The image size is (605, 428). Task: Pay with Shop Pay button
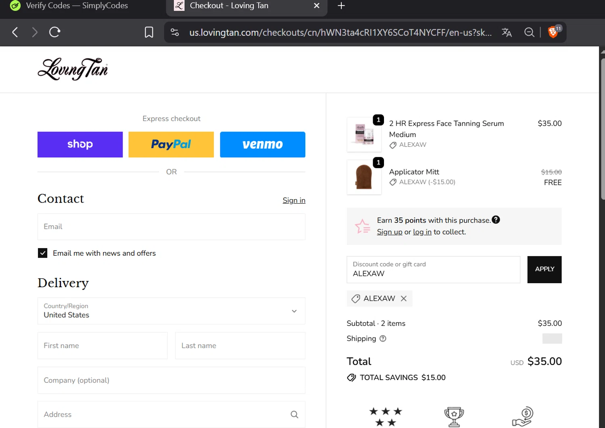click(80, 144)
